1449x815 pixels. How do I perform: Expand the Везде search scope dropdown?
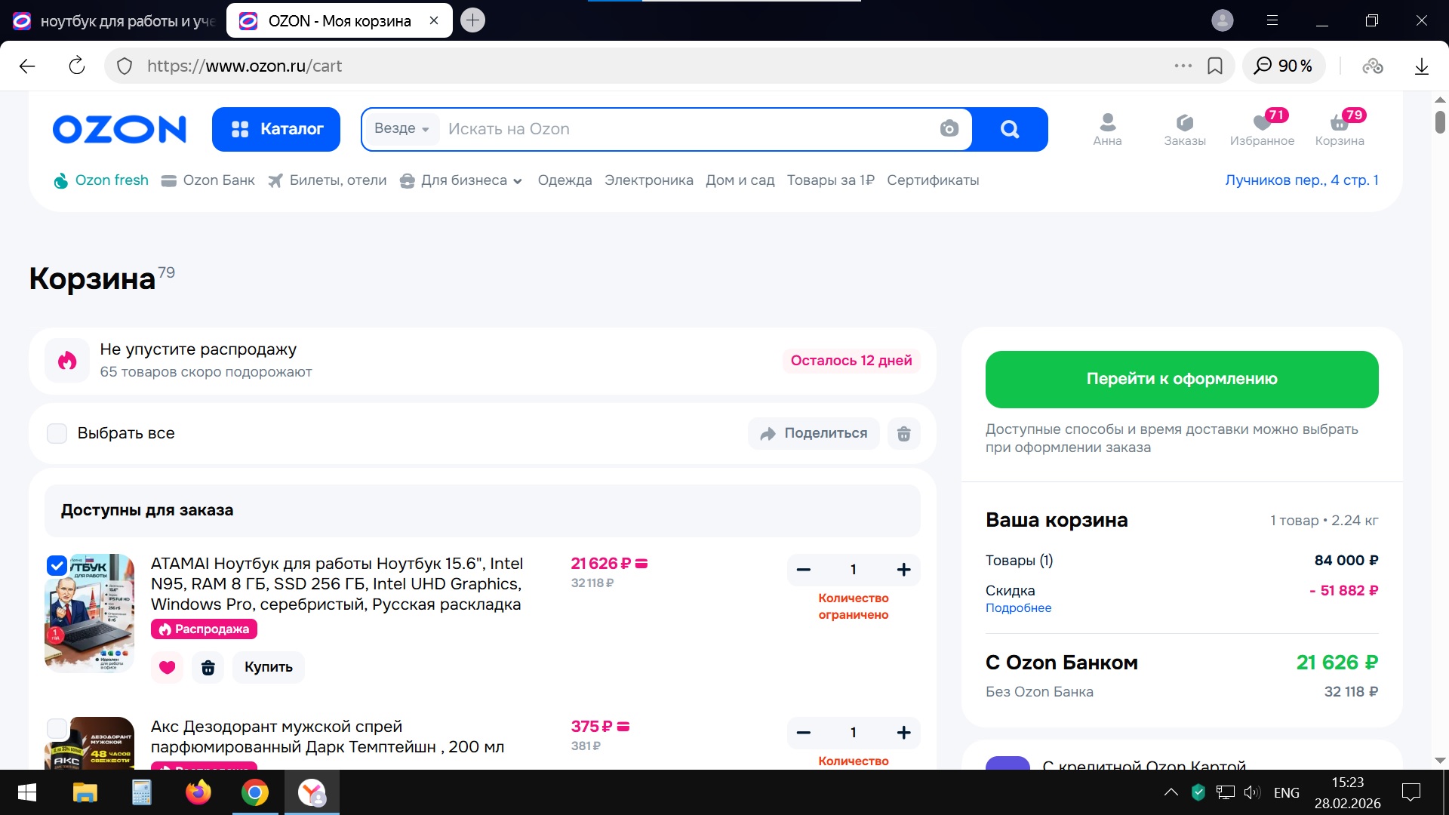[401, 129]
